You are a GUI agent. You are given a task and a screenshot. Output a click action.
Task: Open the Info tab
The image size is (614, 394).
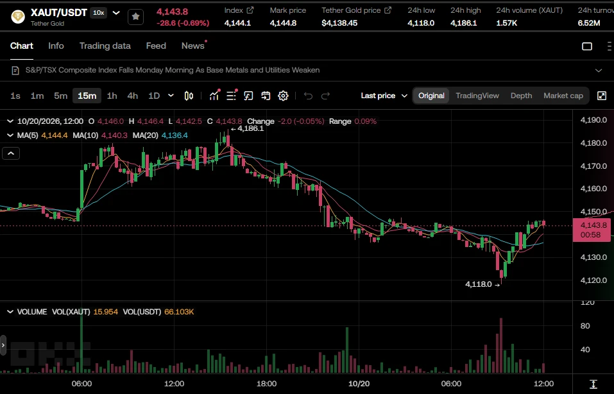(x=56, y=46)
